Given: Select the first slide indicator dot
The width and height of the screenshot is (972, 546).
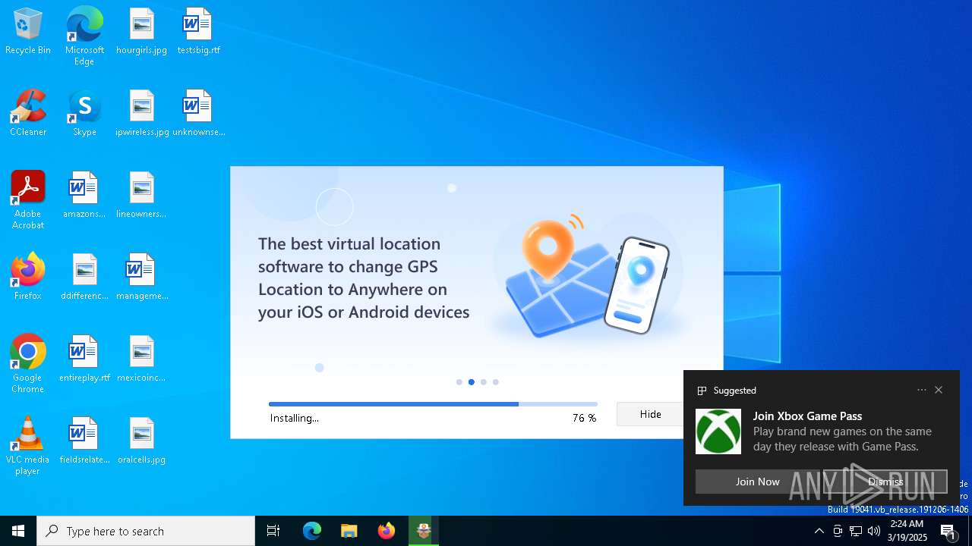Looking at the screenshot, I should [x=459, y=382].
